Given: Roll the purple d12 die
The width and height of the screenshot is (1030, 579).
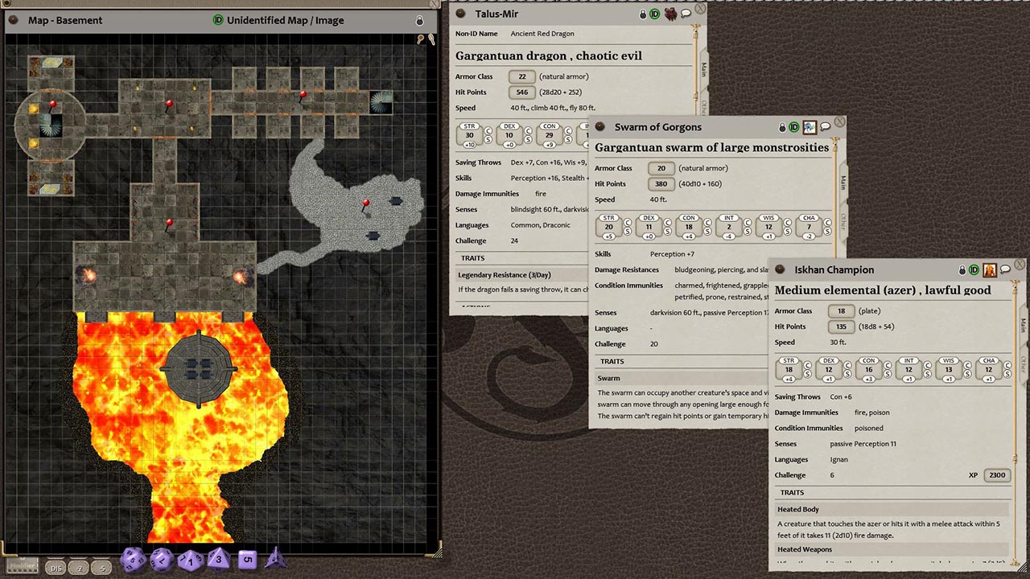Looking at the screenshot, I should point(161,560).
